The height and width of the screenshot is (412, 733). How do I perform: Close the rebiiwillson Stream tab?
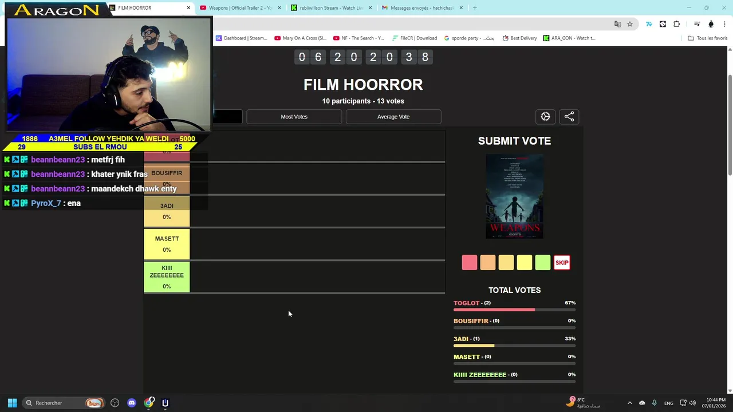click(371, 8)
